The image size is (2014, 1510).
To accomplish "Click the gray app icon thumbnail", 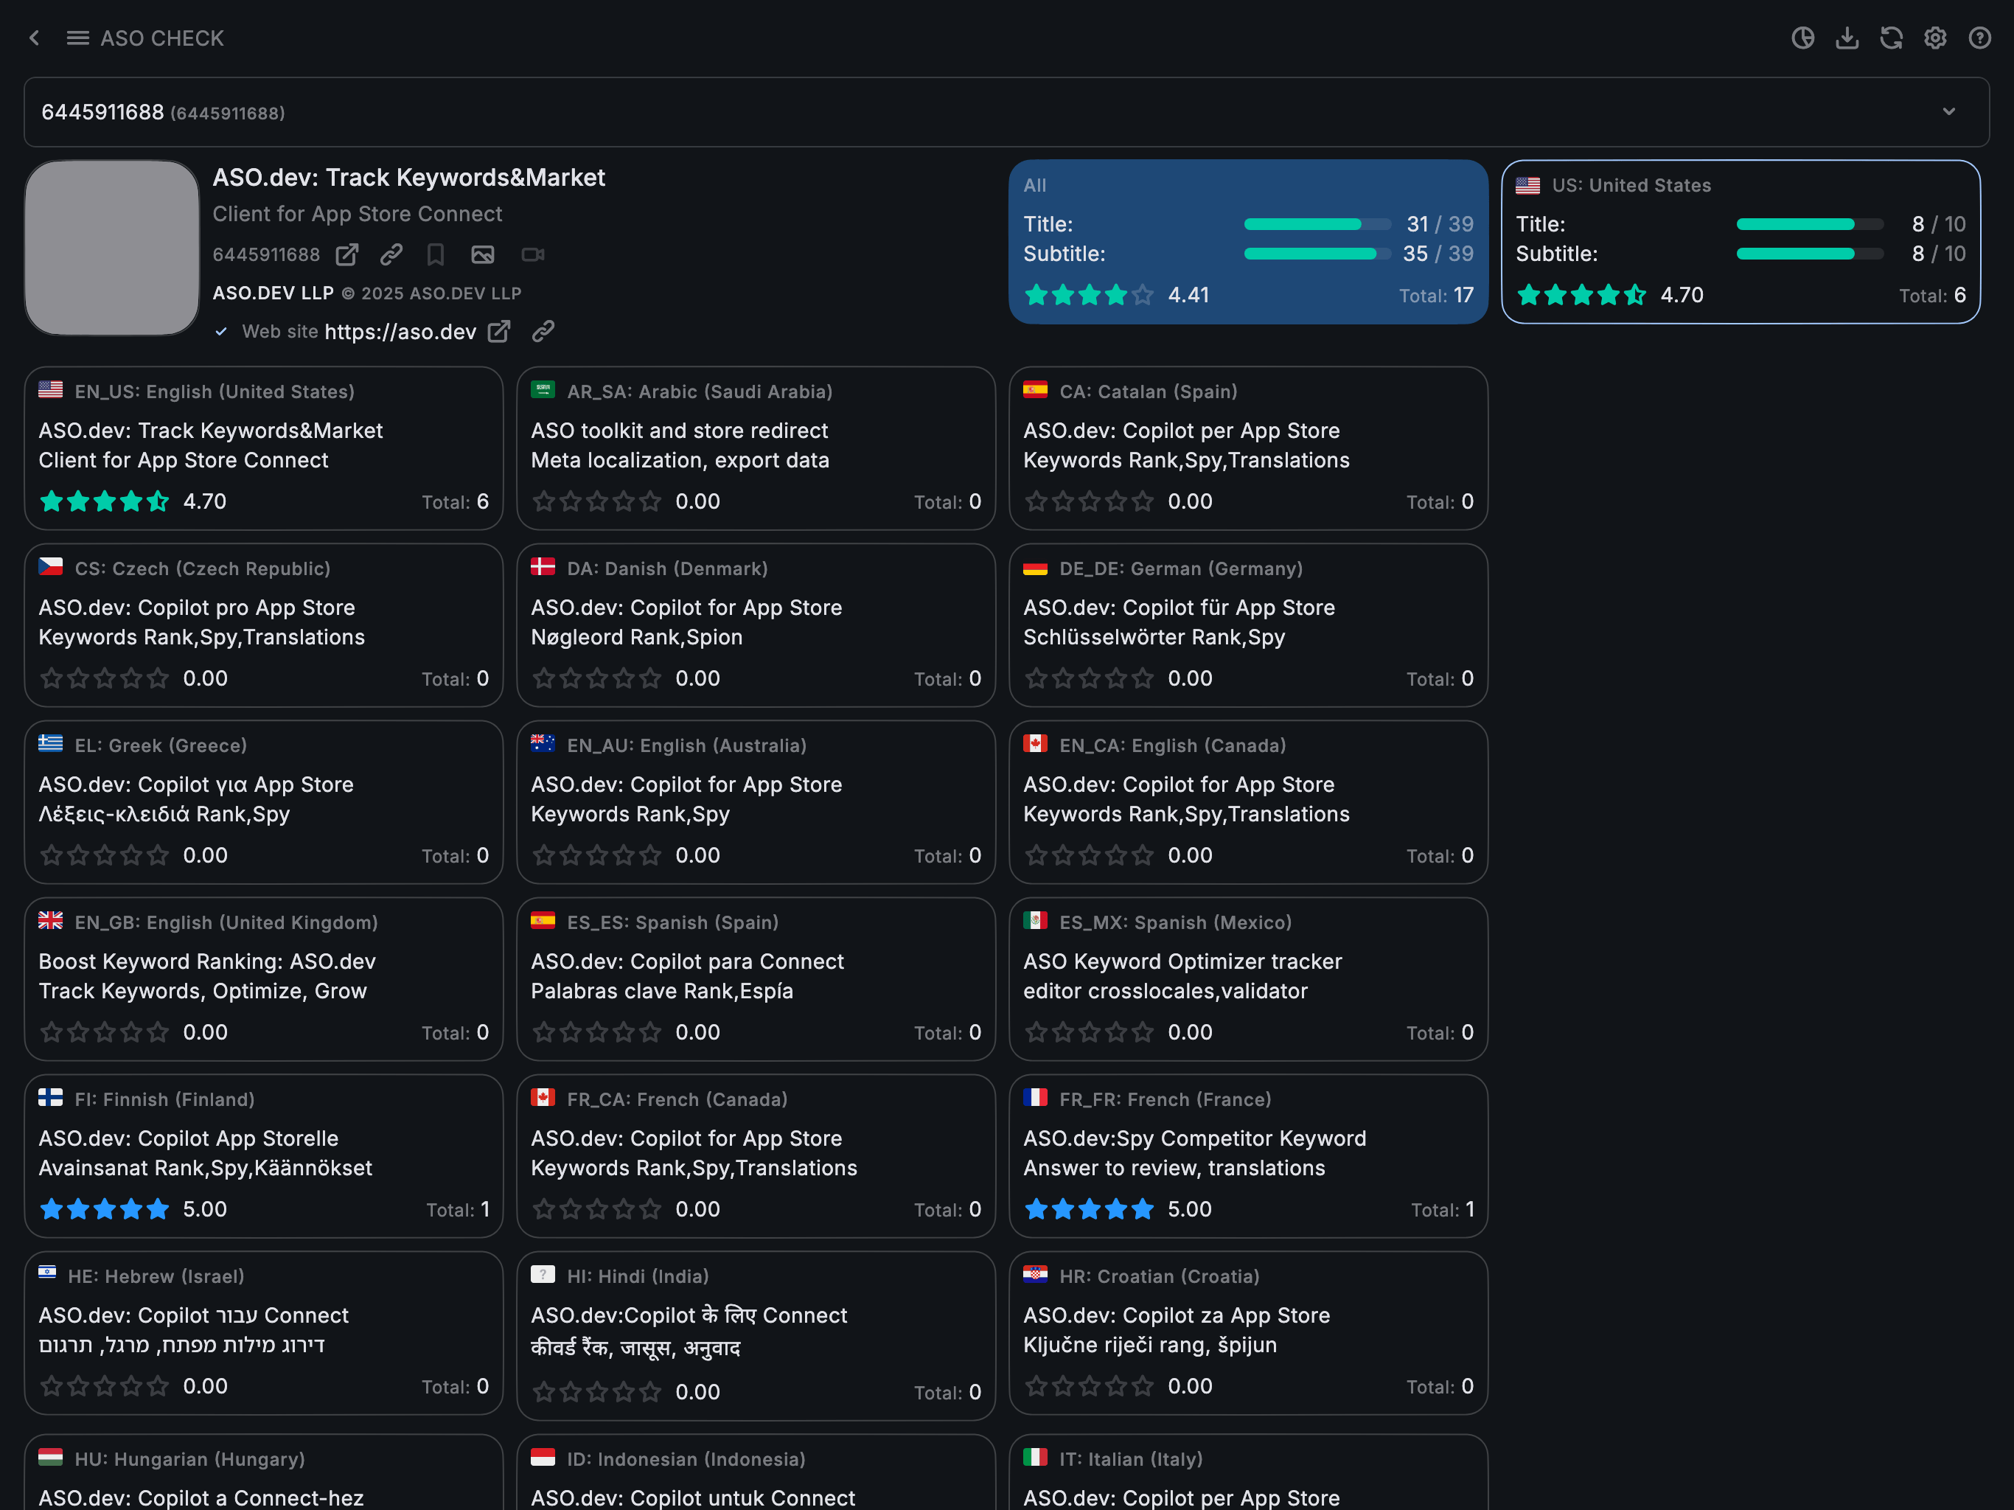I will pos(112,248).
